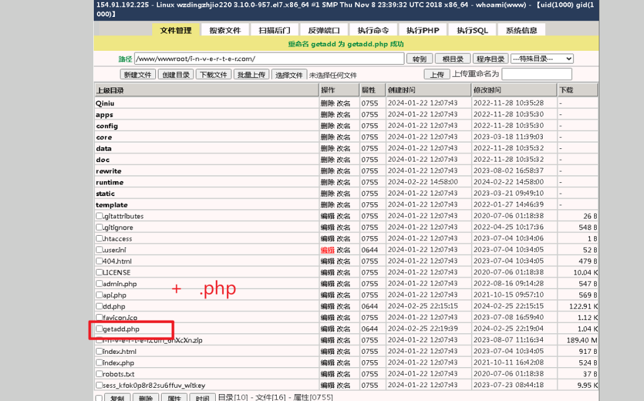Click the path input field
Image resolution: width=644 pixels, height=401 pixels.
pos(269,58)
